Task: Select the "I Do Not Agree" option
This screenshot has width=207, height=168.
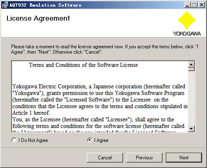Action: tap(30, 140)
